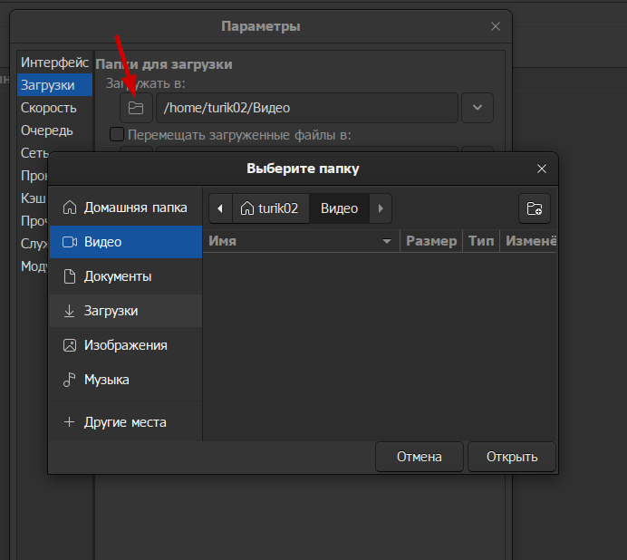Open Другие места in the sidebar
This screenshot has height=560, width=627.
pos(125,422)
